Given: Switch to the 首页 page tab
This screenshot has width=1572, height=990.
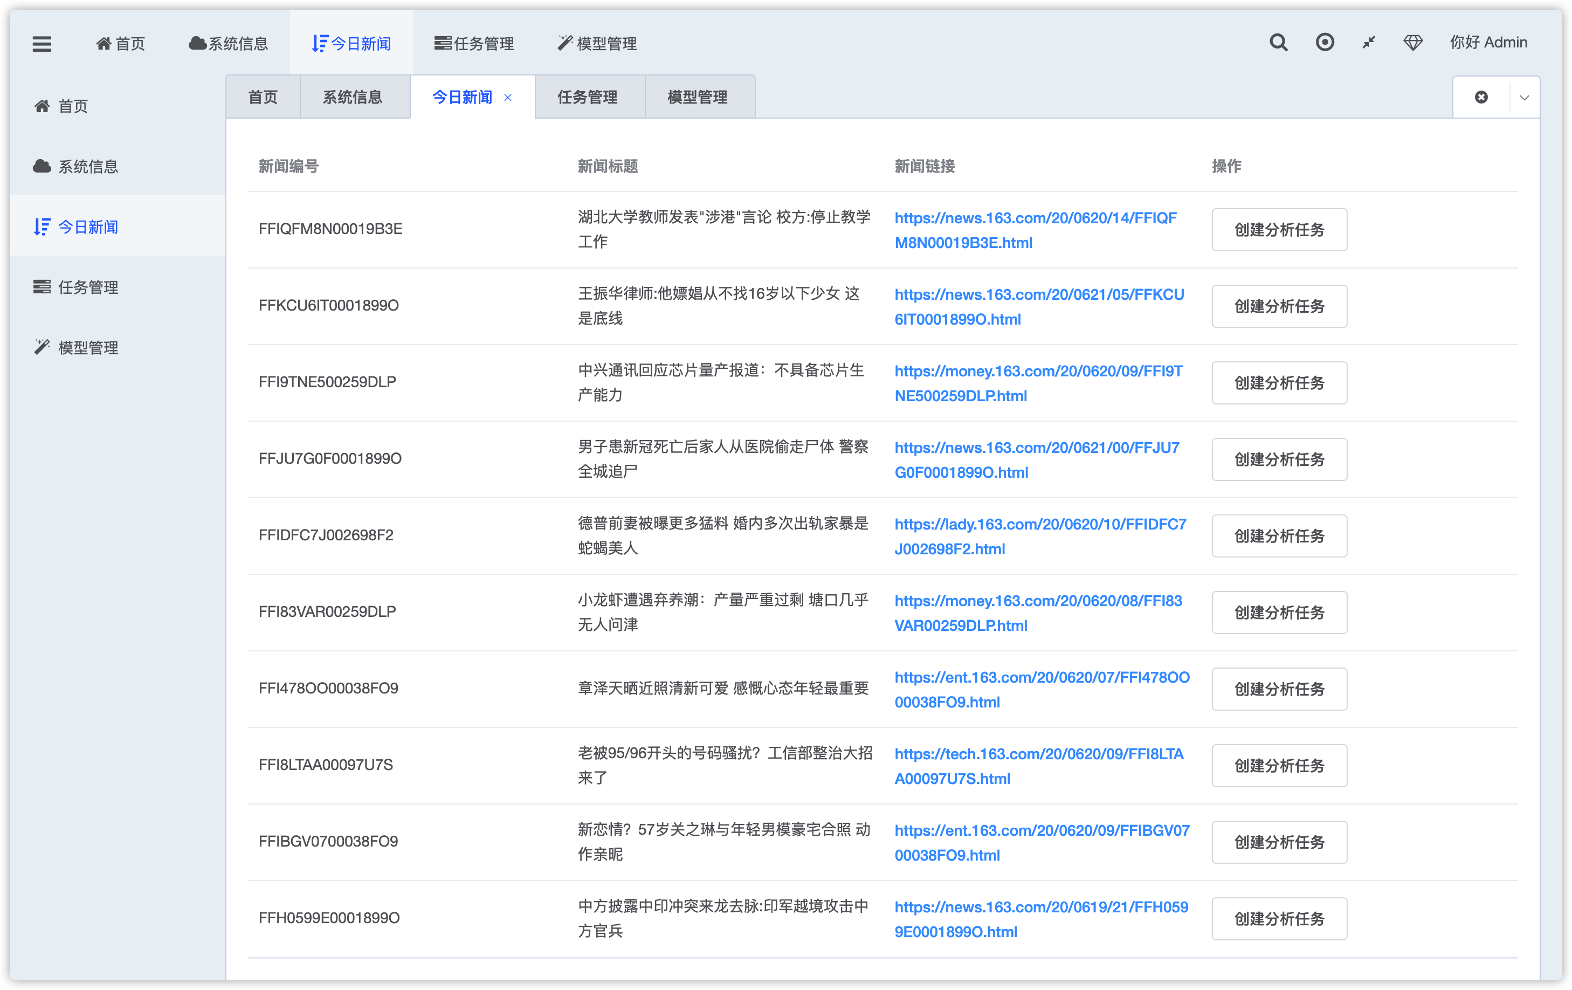Looking at the screenshot, I should tap(263, 97).
